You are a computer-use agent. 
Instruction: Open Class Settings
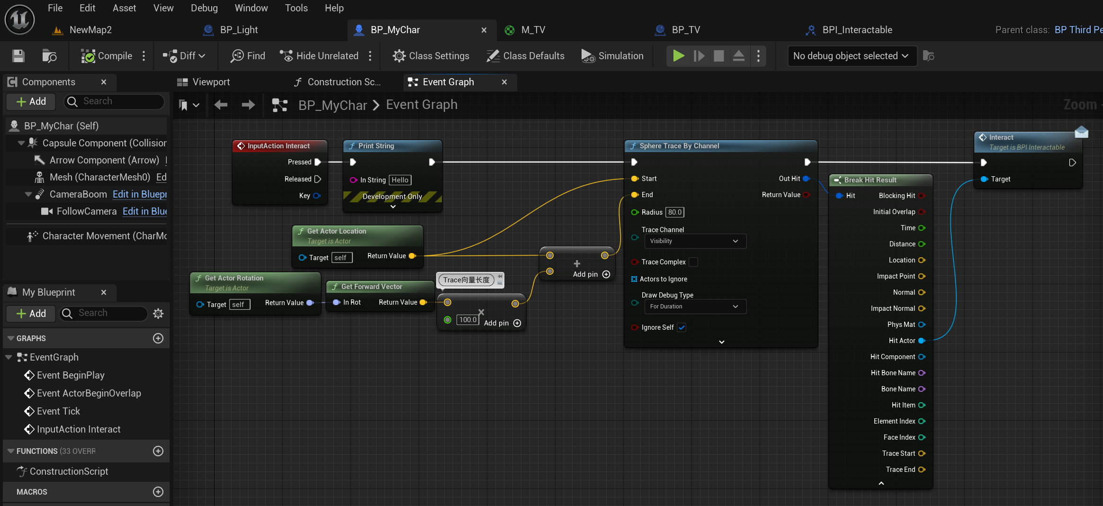click(431, 56)
